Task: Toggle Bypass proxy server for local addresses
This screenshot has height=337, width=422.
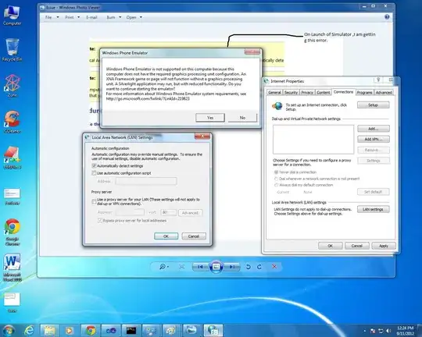Action: click(100, 221)
